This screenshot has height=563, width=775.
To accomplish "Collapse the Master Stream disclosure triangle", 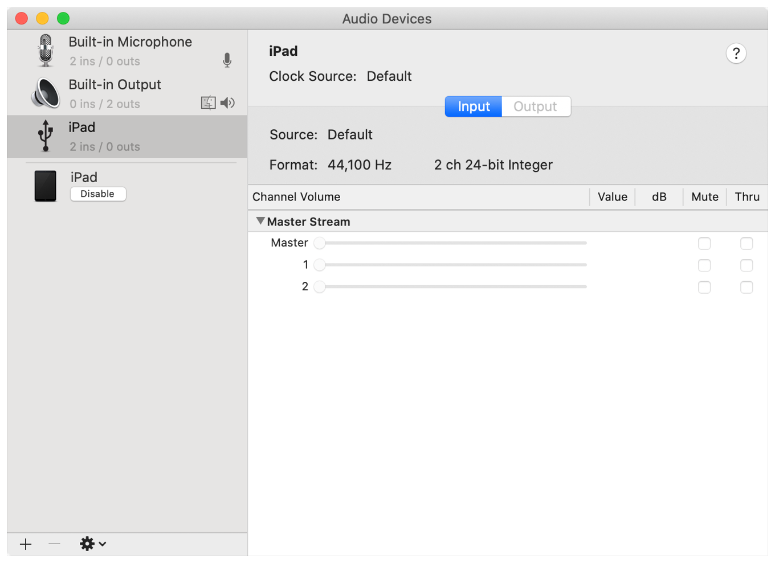I will tap(260, 221).
